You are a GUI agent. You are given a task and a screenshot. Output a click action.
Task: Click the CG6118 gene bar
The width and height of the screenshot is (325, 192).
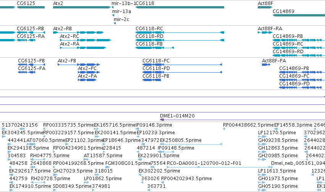pos(180,7)
